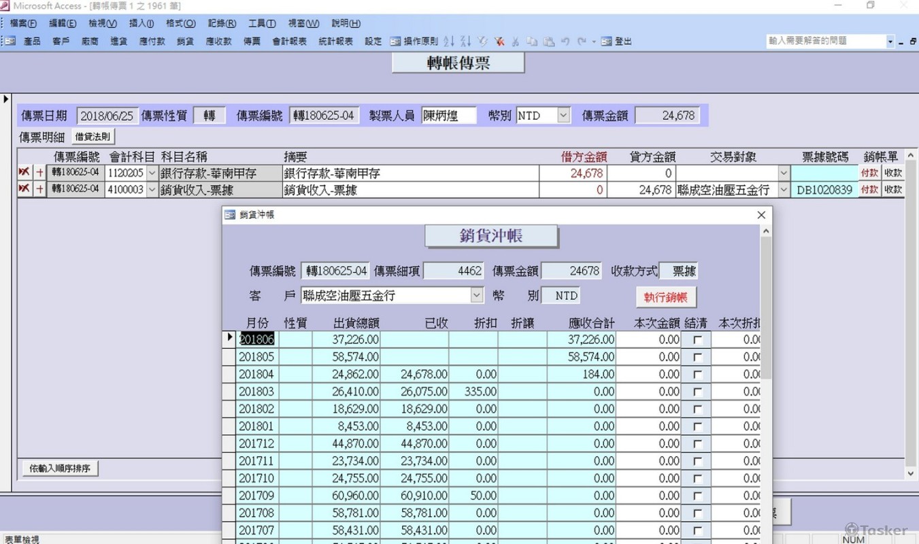Select the ascending sort A-Z icon
This screenshot has height=544, width=919.
click(449, 41)
